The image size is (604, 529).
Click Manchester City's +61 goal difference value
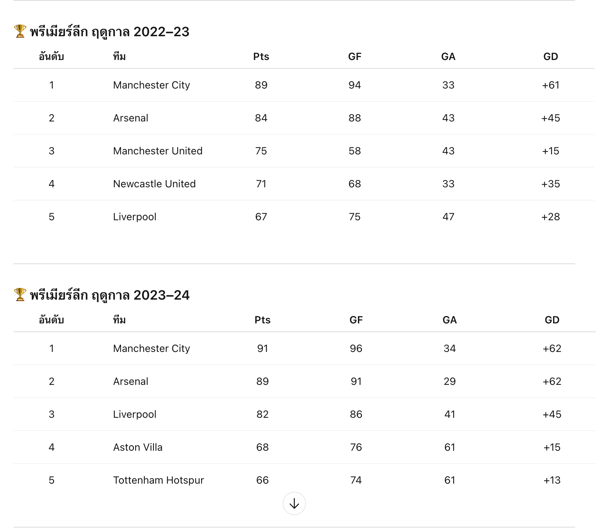point(551,85)
